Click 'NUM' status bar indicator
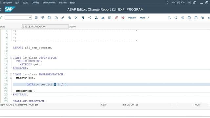 pyautogui.click(x=198, y=105)
